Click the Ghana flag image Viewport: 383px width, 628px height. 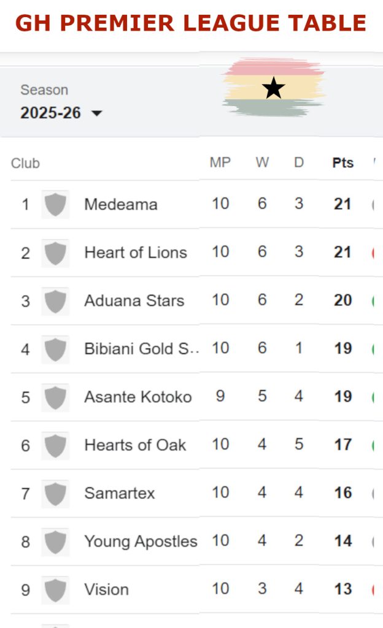(273, 88)
